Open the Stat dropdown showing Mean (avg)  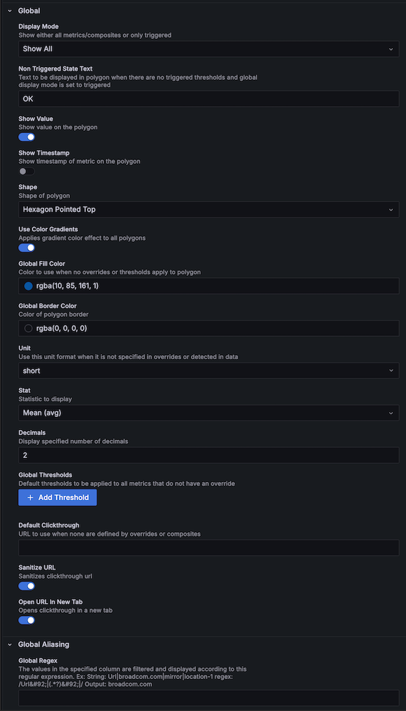point(209,413)
